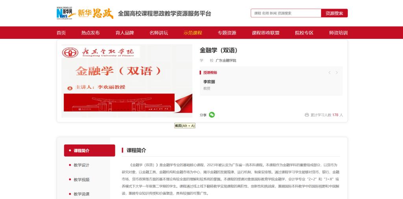
Task: Navigate to 名师讲坛
Action: point(159,33)
